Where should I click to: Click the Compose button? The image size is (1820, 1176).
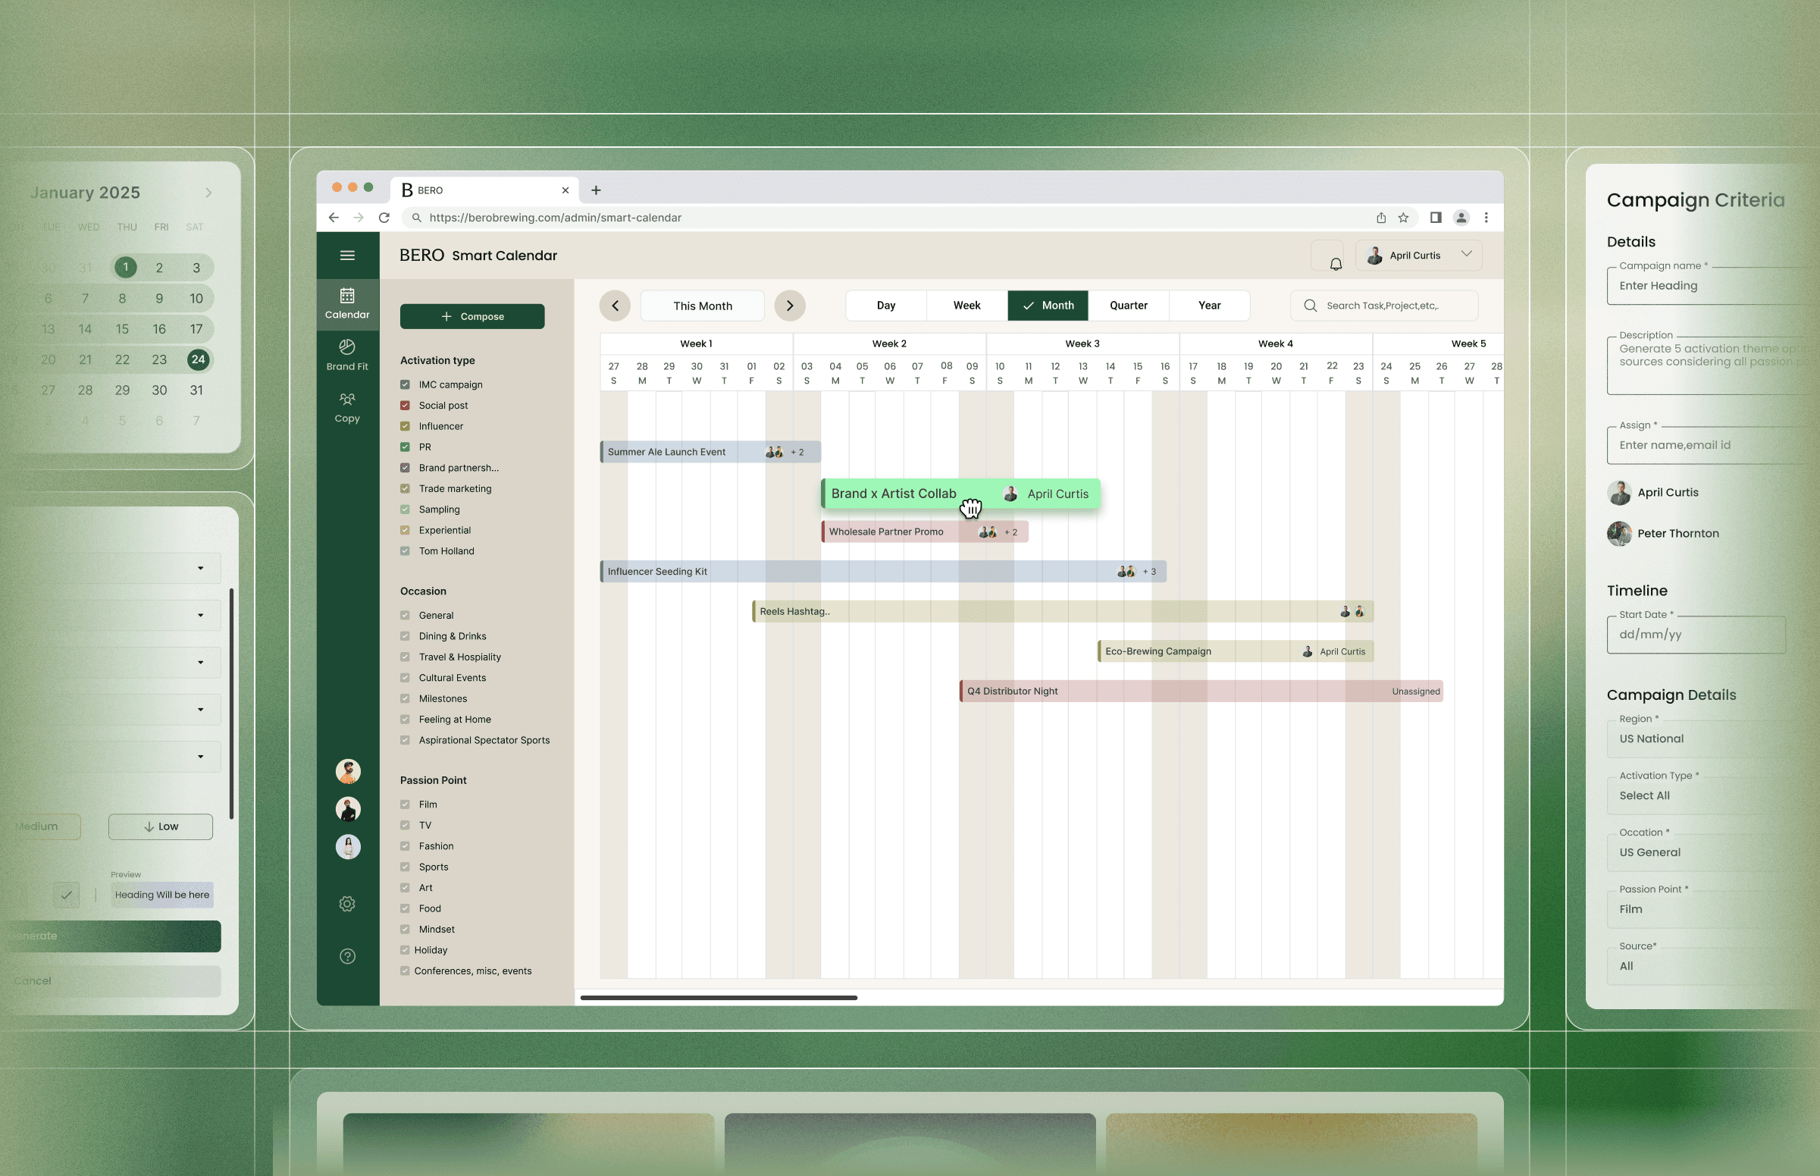[471, 316]
